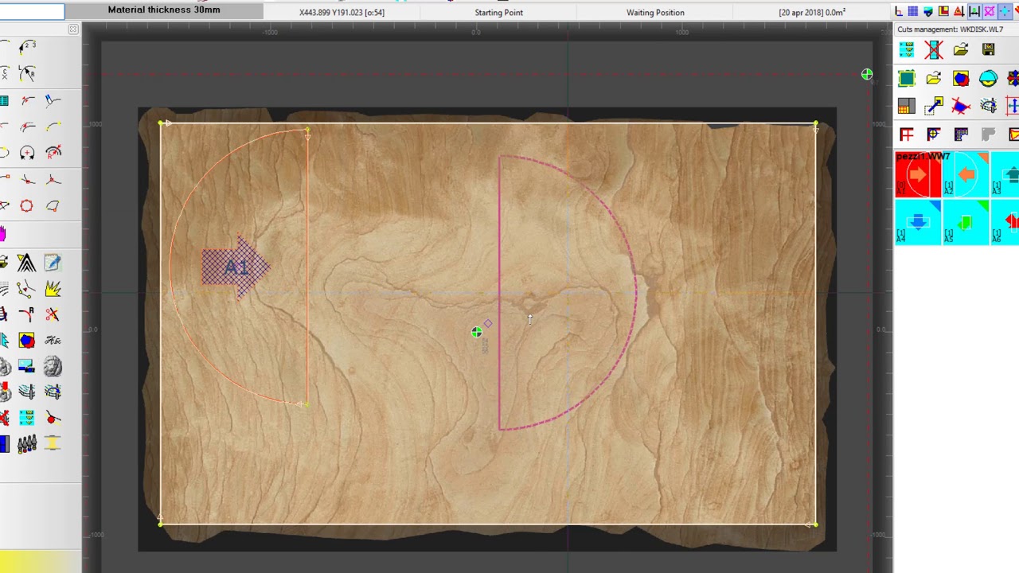Click the brown and orange grid layout icon
Image resolution: width=1019 pixels, height=573 pixels.
pos(907,106)
